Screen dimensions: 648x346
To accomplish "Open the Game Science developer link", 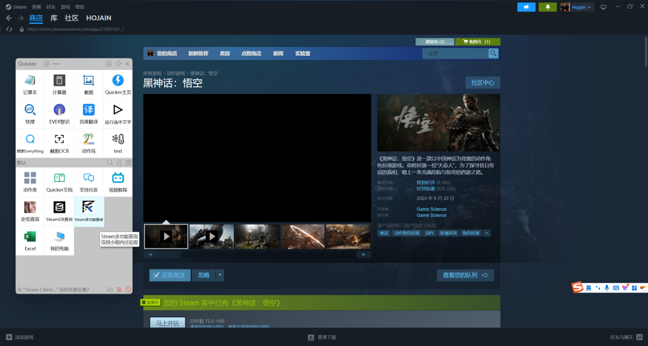I will coord(431,209).
